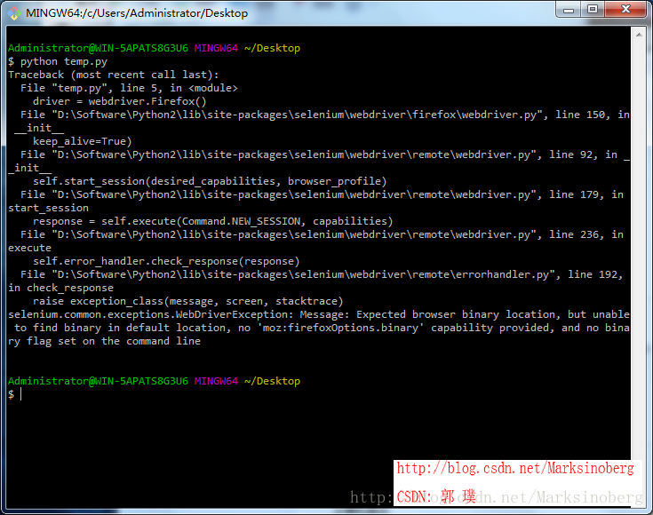The image size is (653, 515).
Task: Click 'ry flag set on the command line' text
Action: pos(104,341)
